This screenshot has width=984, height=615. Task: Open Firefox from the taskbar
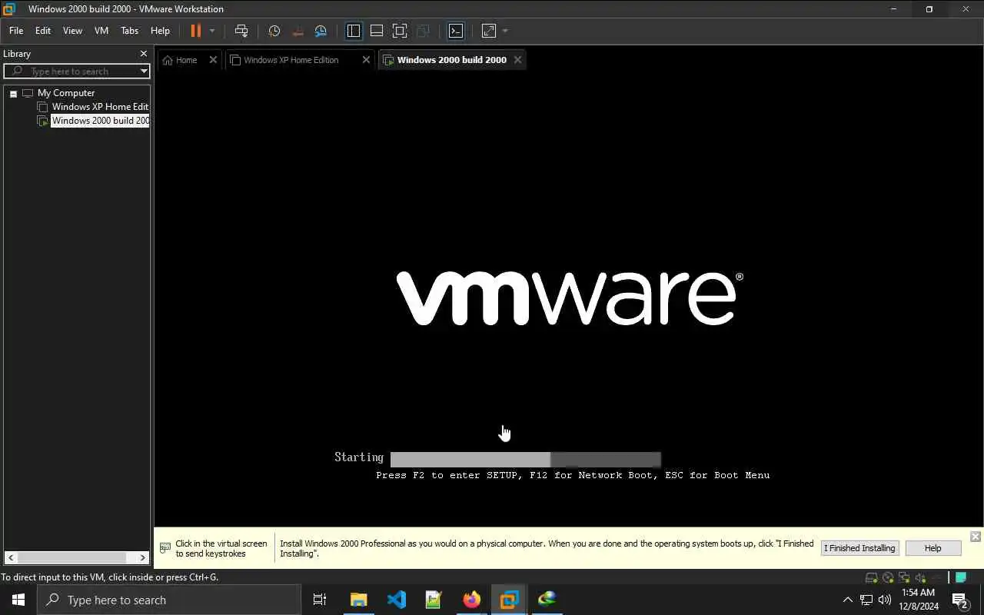(x=472, y=600)
